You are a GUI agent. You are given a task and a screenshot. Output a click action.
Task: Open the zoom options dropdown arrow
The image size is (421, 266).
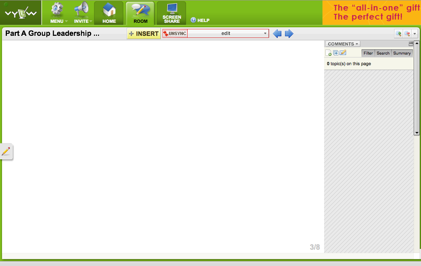[x=414, y=33]
